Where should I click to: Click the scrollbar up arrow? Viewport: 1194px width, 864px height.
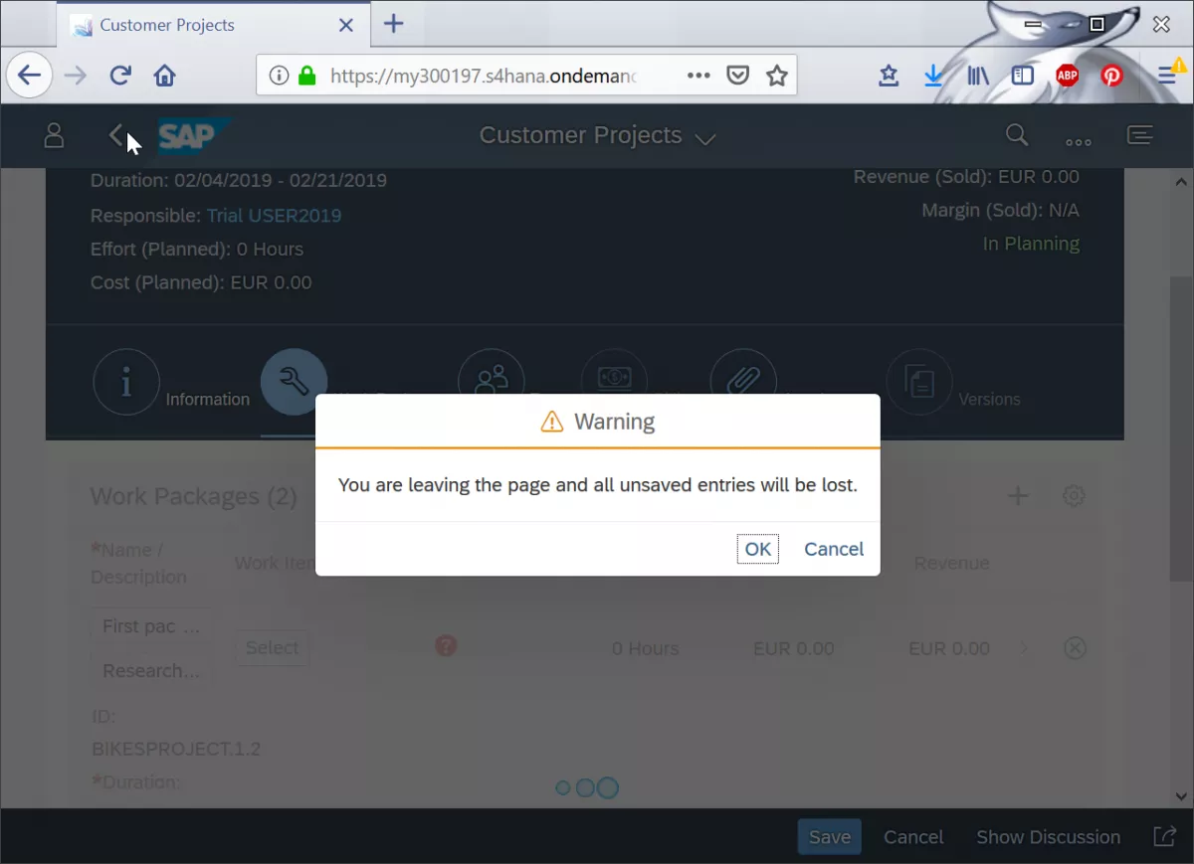[1181, 182]
